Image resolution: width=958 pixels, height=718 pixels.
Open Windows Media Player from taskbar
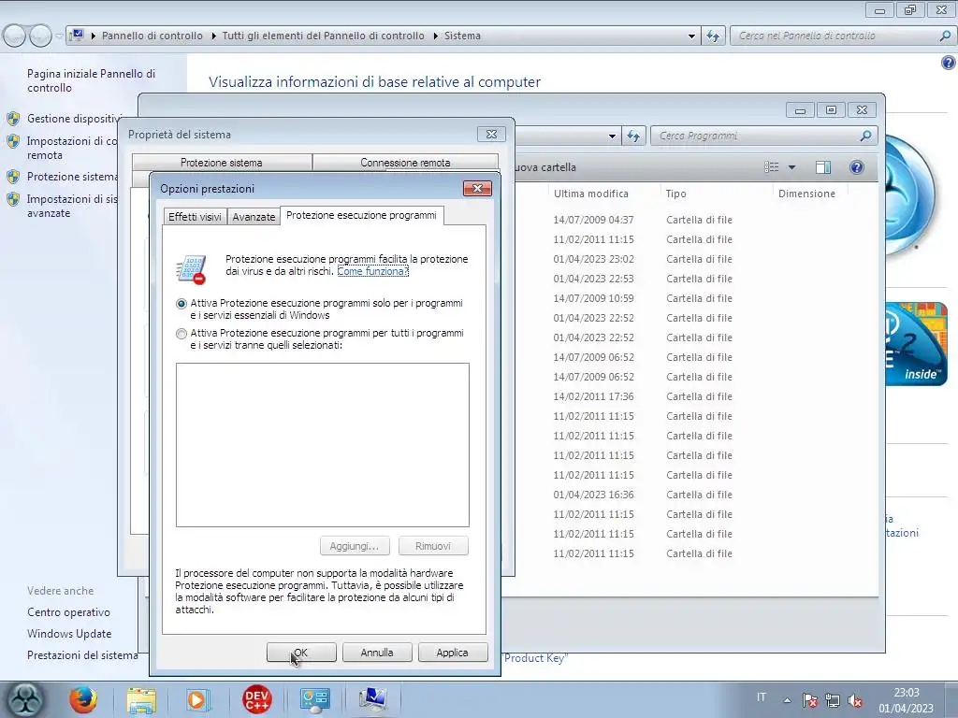point(197,699)
